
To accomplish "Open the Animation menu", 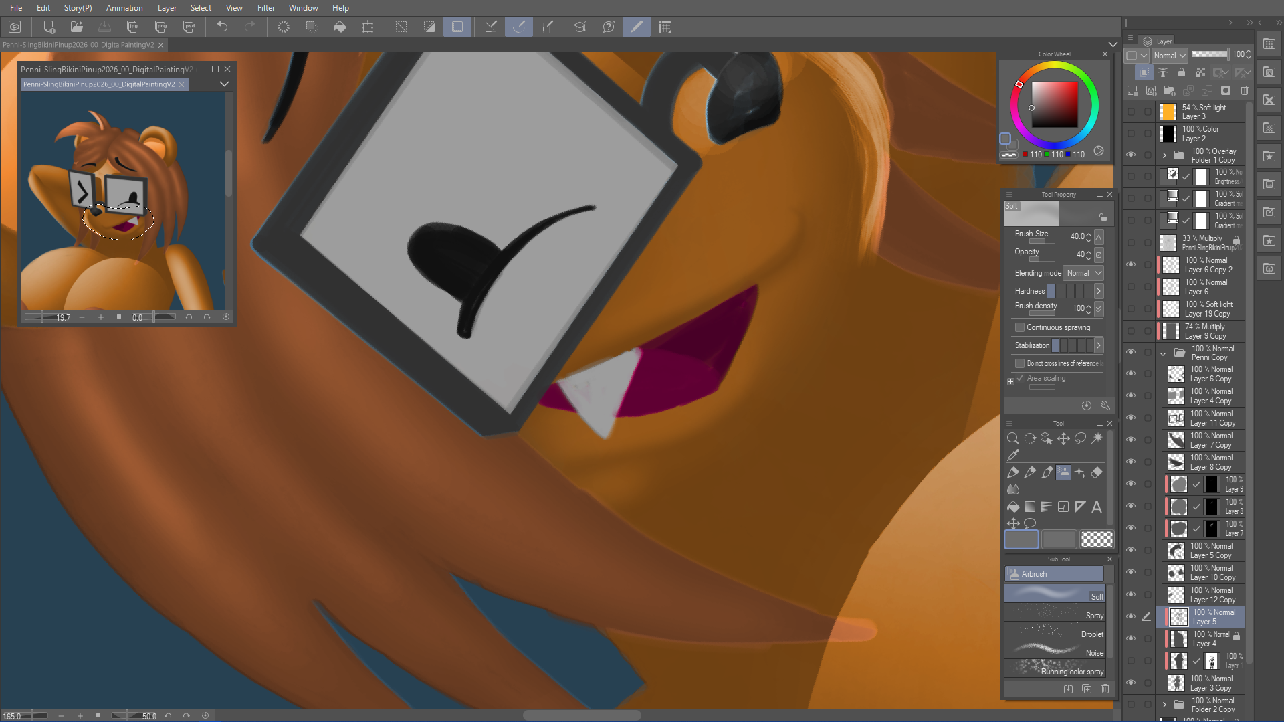I will 124,8.
